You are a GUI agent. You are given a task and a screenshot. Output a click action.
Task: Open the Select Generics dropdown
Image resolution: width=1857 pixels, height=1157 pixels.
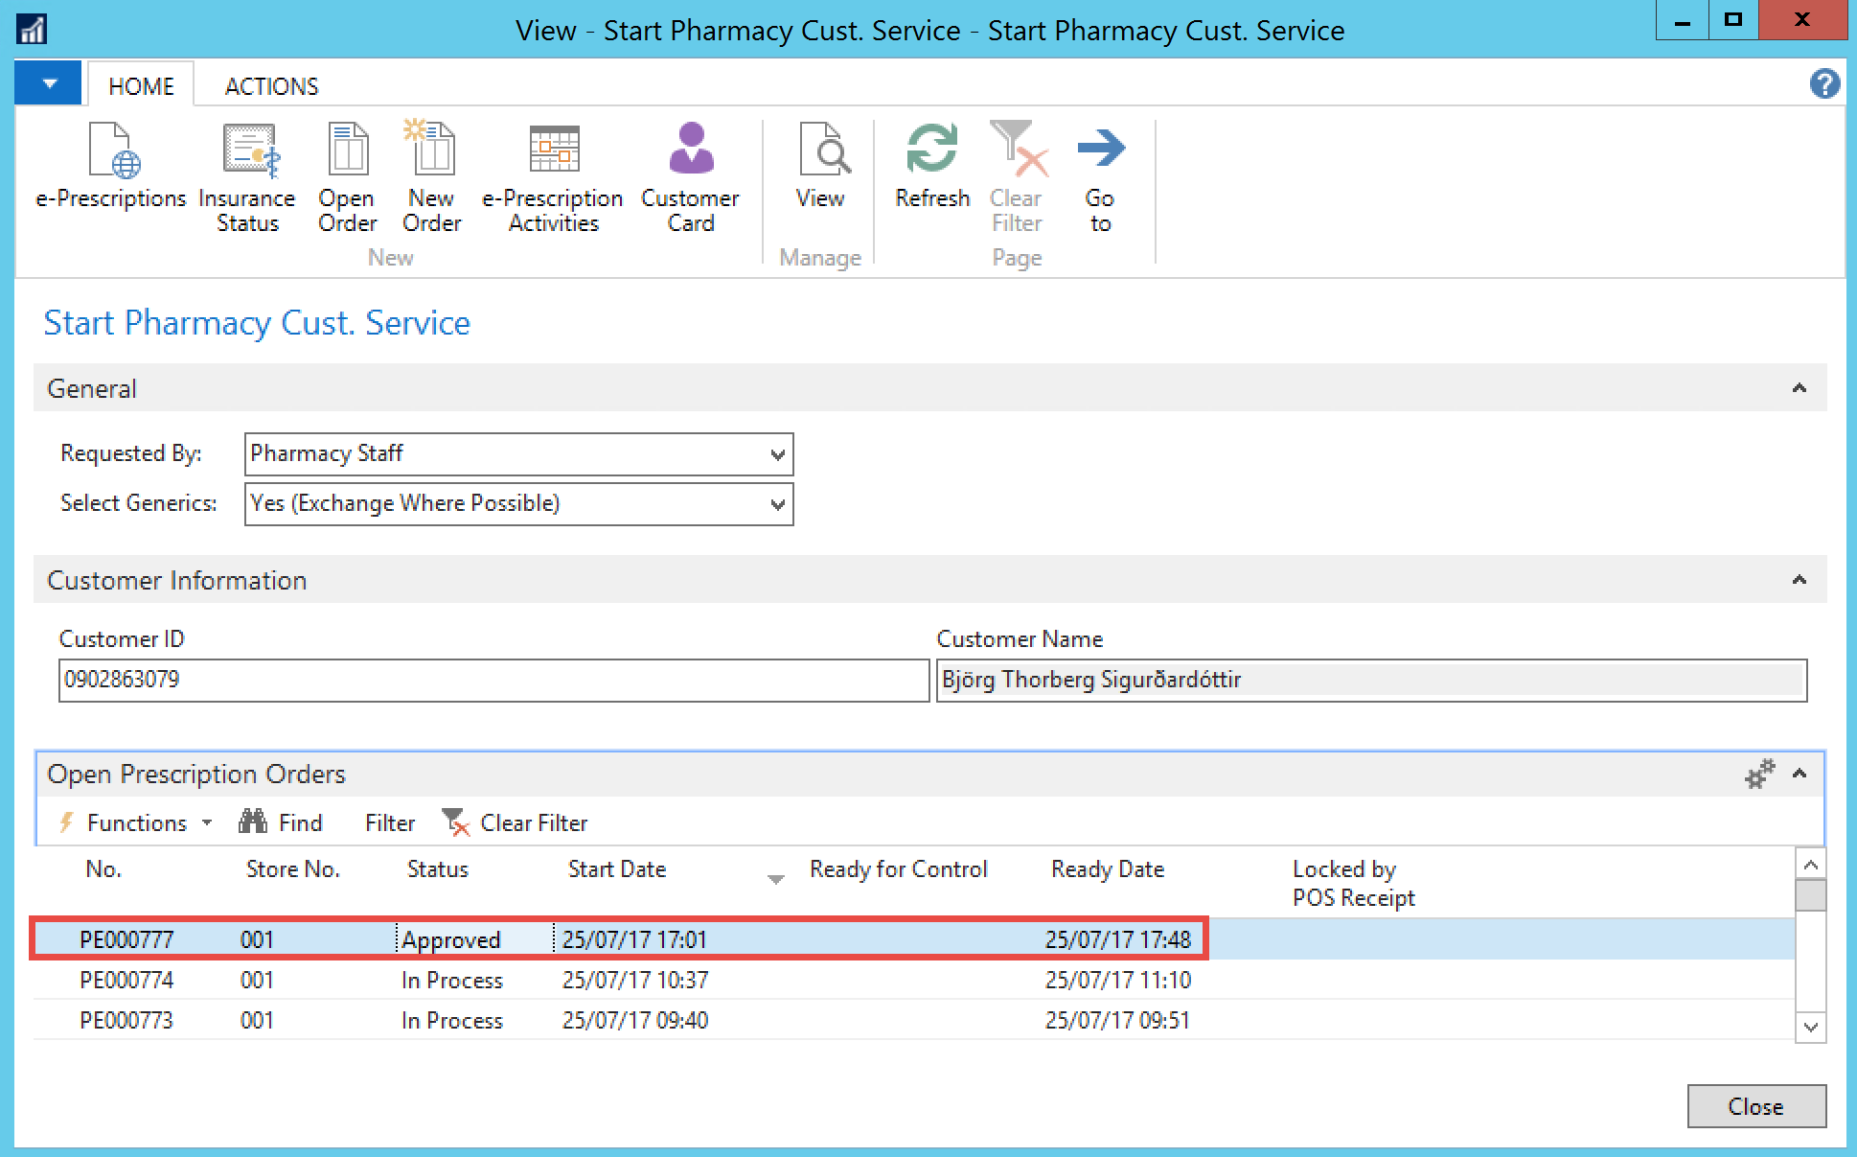(777, 504)
